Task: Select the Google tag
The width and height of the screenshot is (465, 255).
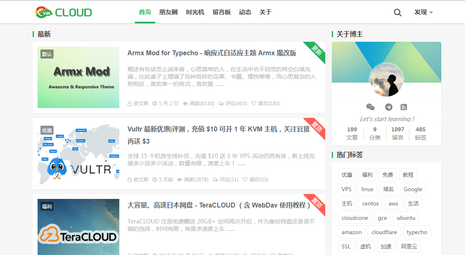Action: tap(413, 189)
